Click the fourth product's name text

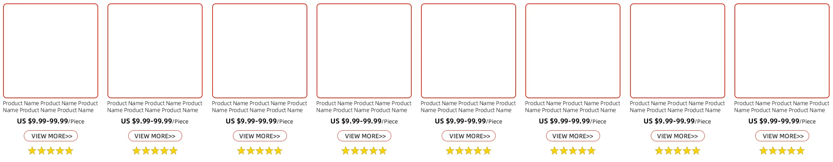364,107
